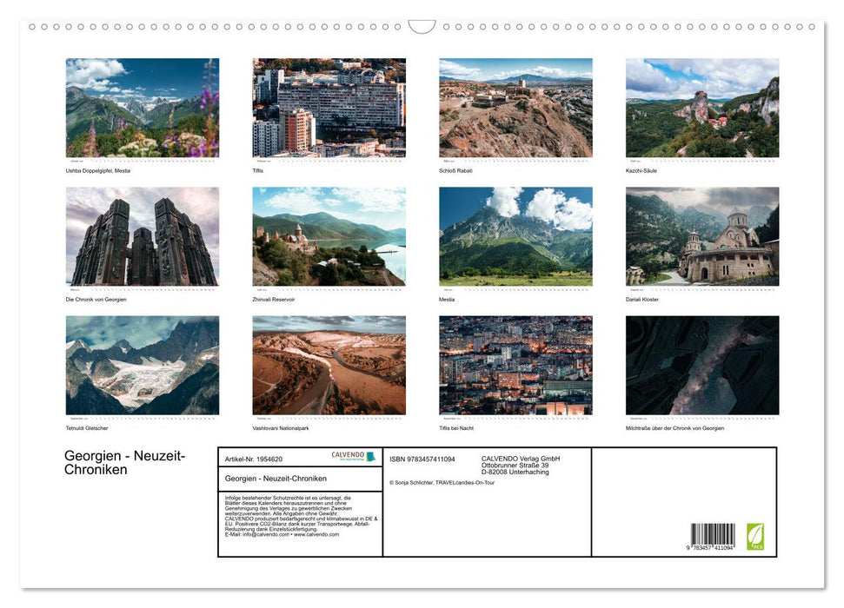
Task: Toggle the Tiflis bei Nacht preview
Action: 515,365
